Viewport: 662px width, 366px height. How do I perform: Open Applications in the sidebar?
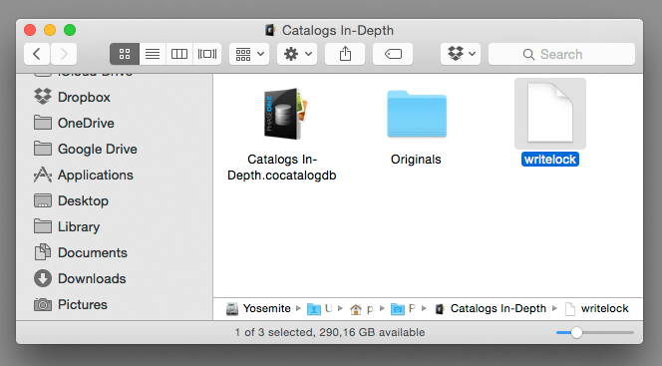point(83,175)
